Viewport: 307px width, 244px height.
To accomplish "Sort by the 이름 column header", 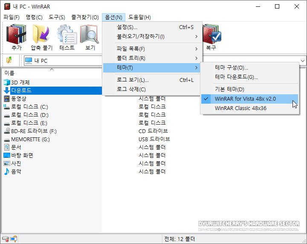I will pos(52,73).
